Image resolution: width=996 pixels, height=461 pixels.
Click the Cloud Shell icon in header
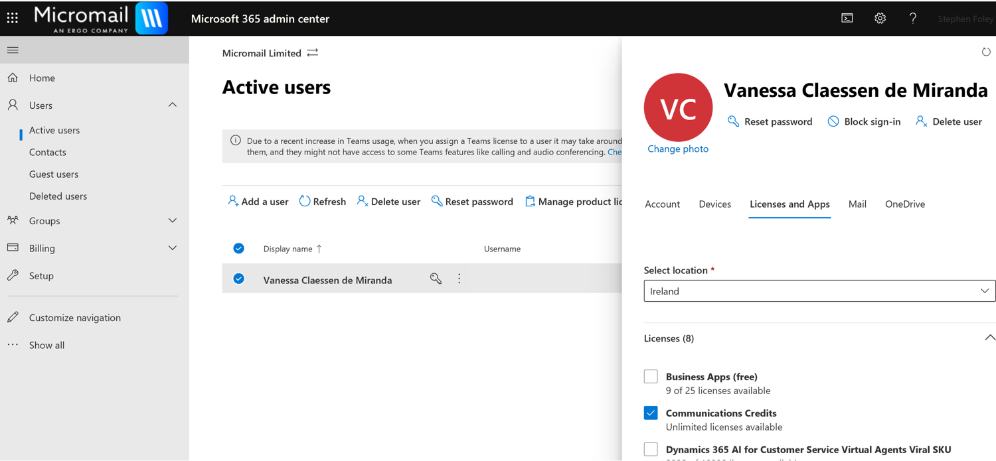[x=847, y=19]
